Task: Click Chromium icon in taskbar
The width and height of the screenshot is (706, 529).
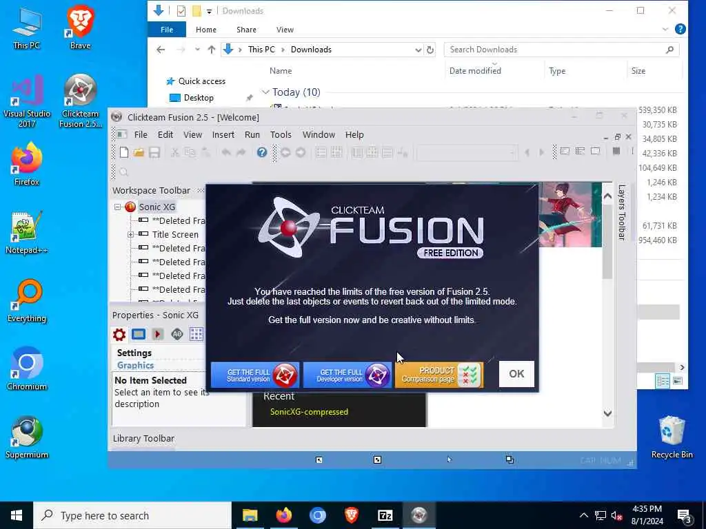Action: tap(317, 515)
